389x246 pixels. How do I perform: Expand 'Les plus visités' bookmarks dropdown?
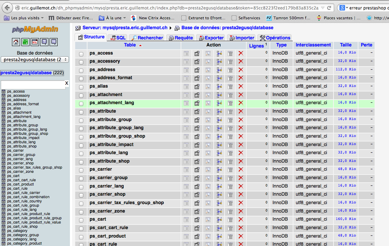[x=42, y=18]
